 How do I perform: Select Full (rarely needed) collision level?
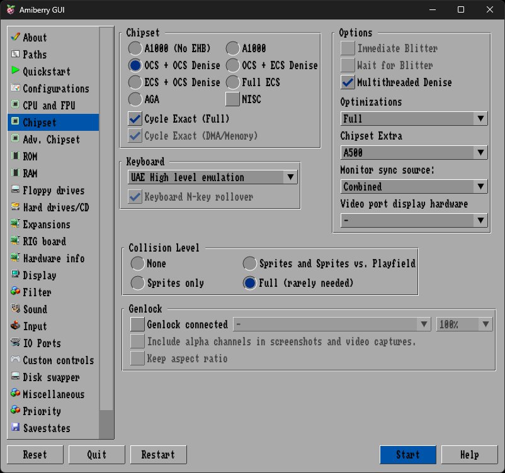tap(298, 283)
